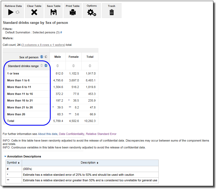Open the Data Confidentiality link
216x189 pixels.
point(71,134)
